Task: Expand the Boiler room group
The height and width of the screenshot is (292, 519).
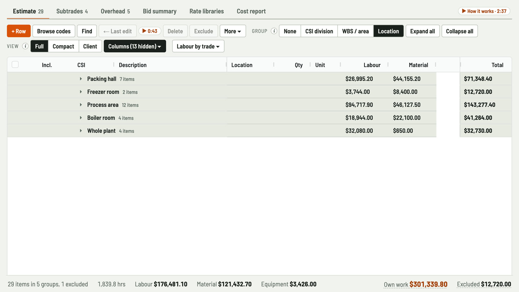Action: (81, 118)
